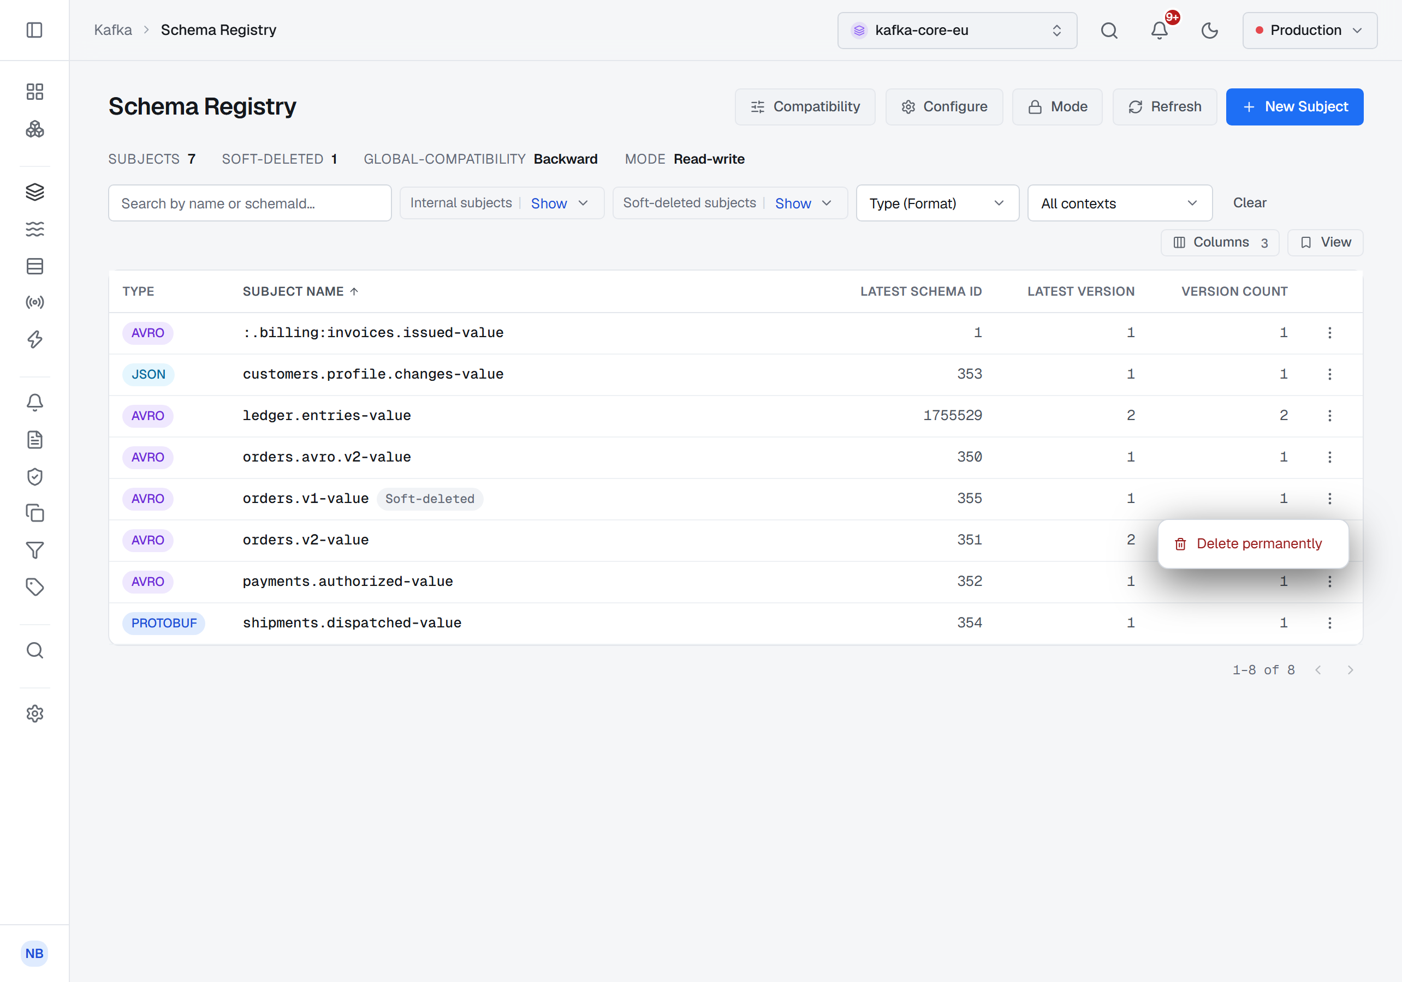Image resolution: width=1402 pixels, height=982 pixels.
Task: Open subject orders.avro.v2-value
Action: click(x=326, y=457)
